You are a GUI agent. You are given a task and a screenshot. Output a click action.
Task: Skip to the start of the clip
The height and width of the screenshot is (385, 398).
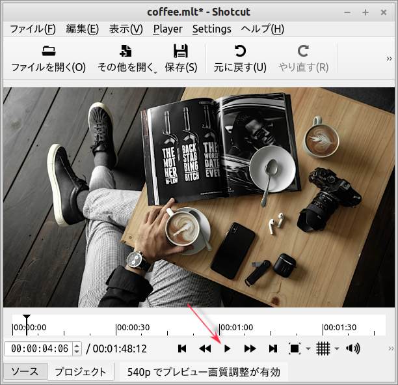coord(182,349)
